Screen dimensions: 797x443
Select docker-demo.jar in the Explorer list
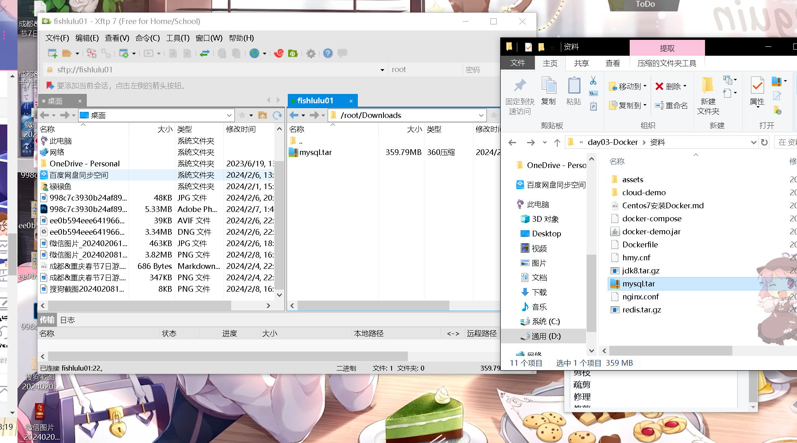pyautogui.click(x=651, y=232)
